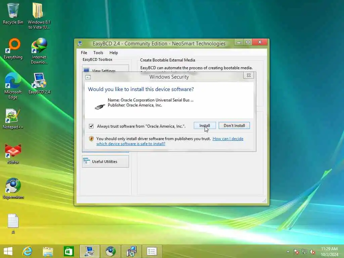Open Microsoft Edge desktop shortcut
Screen dimensions: 344x258
click(x=13, y=86)
